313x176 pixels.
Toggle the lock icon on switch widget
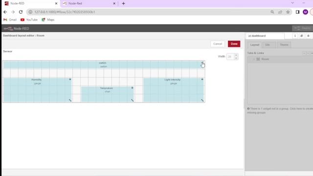coord(202,63)
